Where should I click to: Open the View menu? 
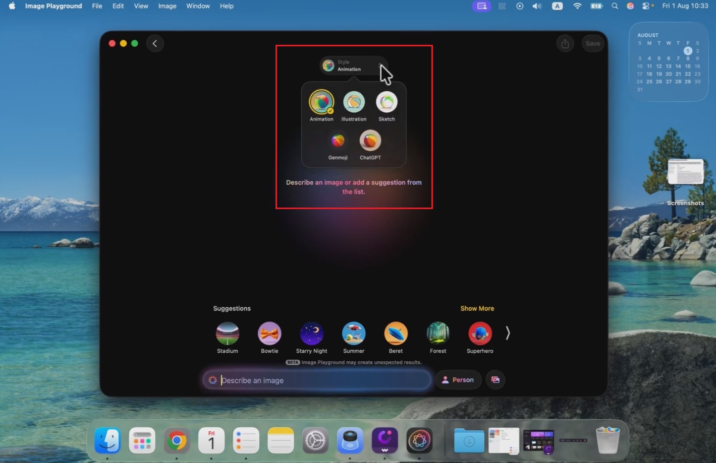pos(141,6)
